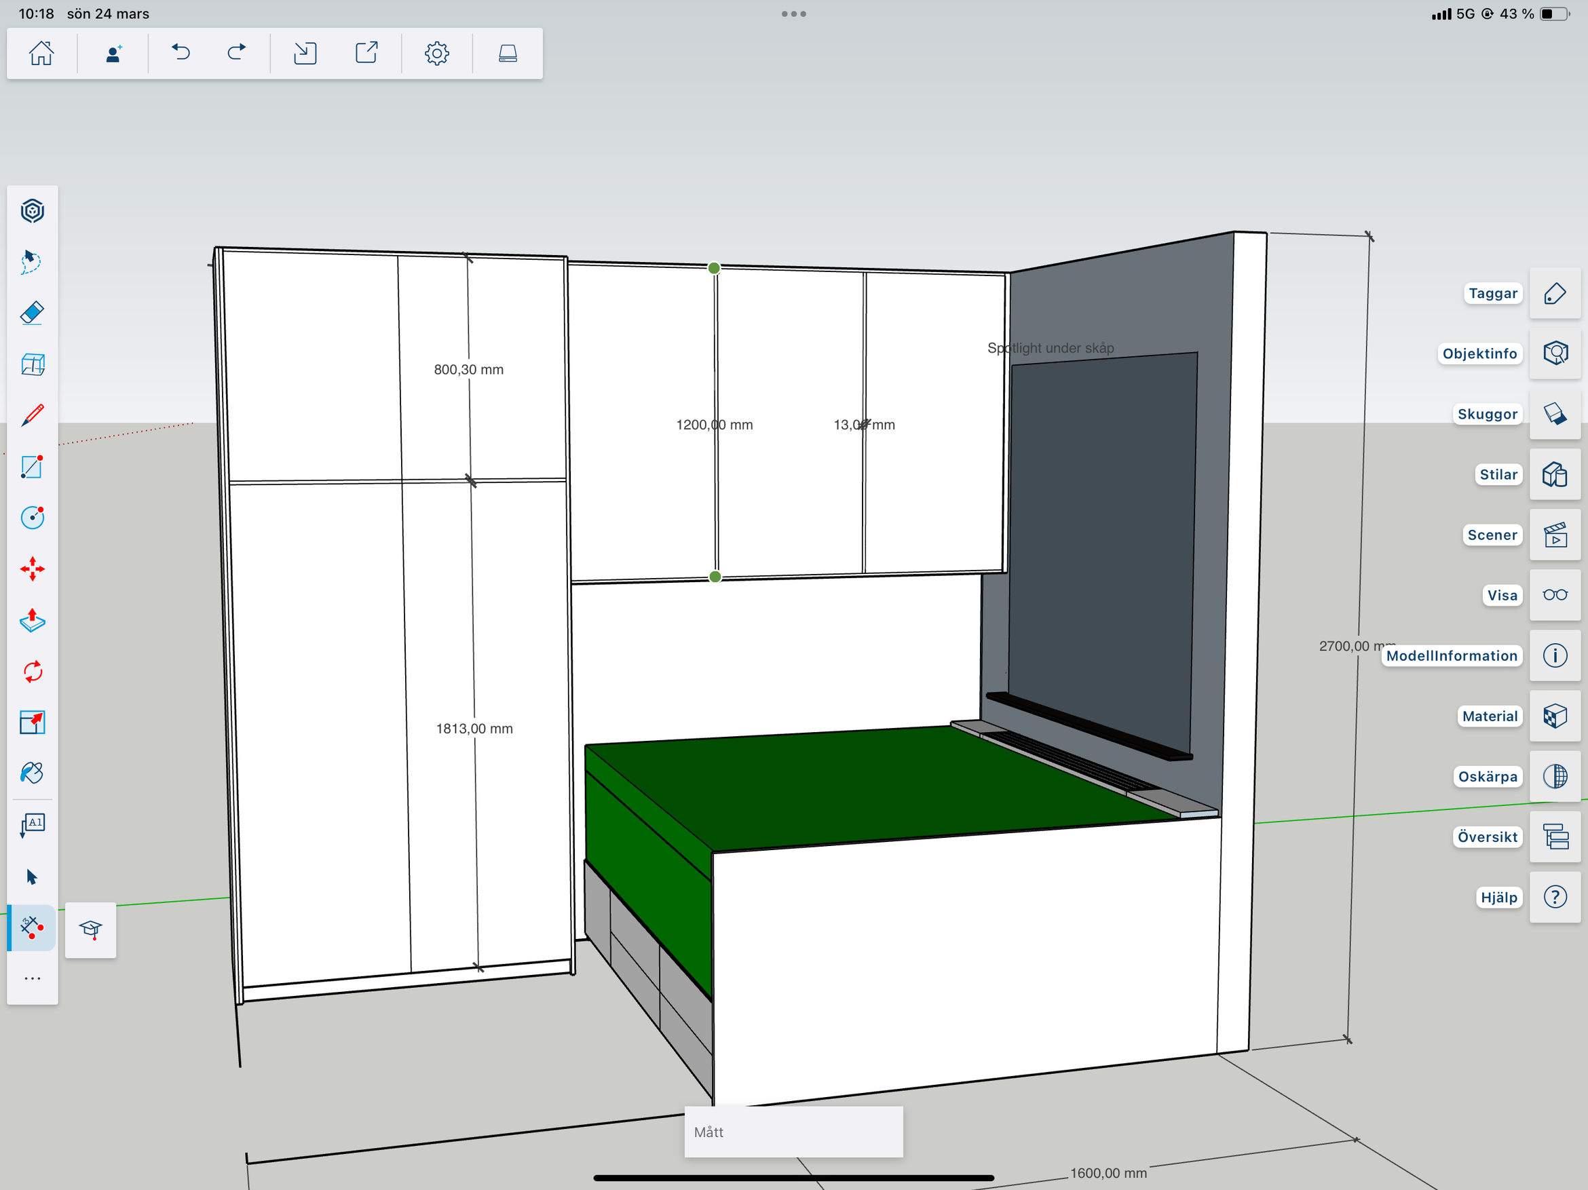Select the 1813,00 mm dimension label
The image size is (1588, 1190).
pos(474,729)
